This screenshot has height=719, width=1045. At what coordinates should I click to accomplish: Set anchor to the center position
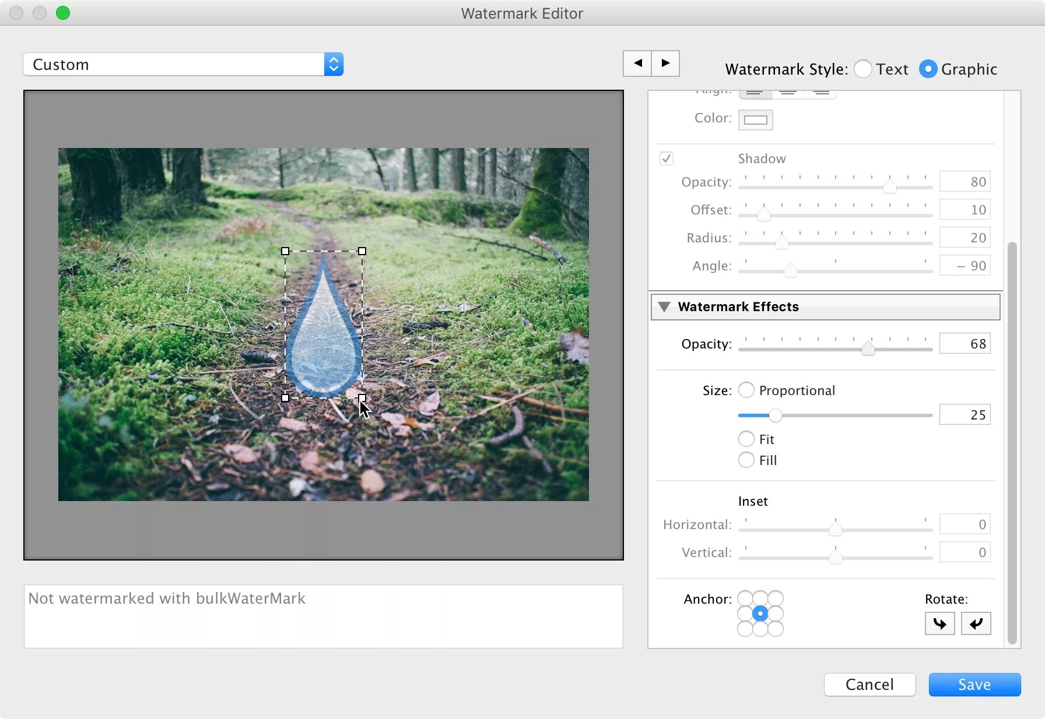click(760, 614)
